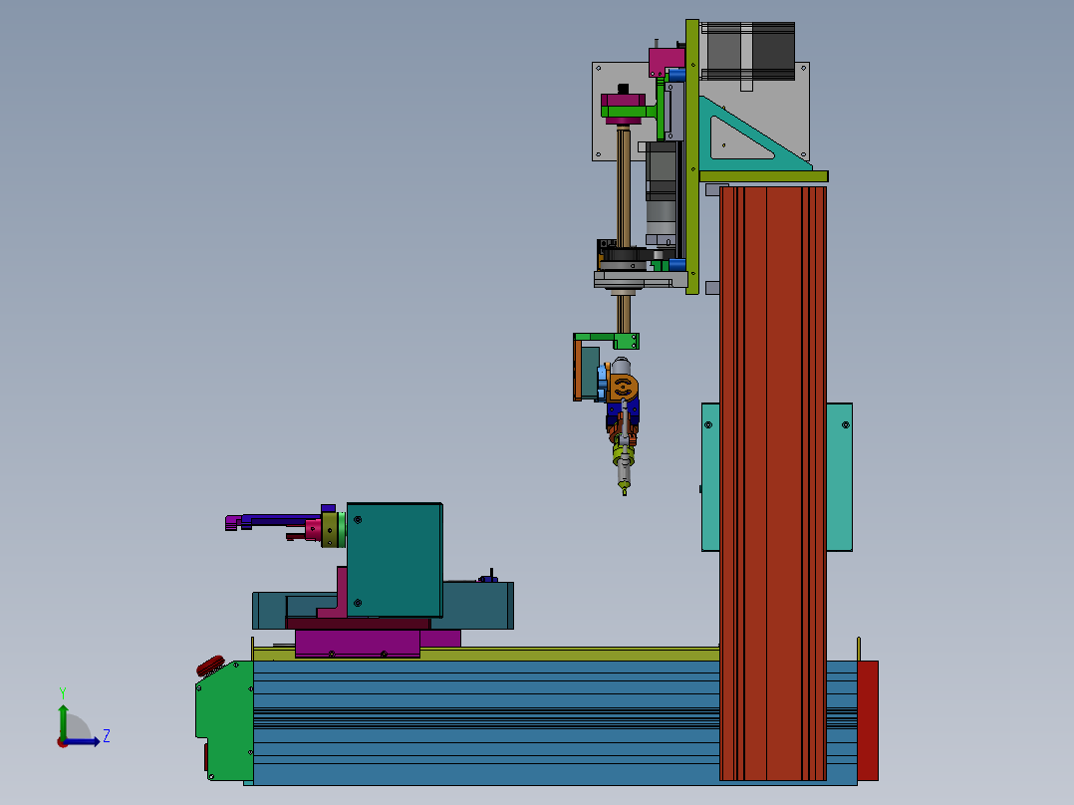Select the olive chuck ring on teal box
The width and height of the screenshot is (1074, 805).
coord(331,529)
